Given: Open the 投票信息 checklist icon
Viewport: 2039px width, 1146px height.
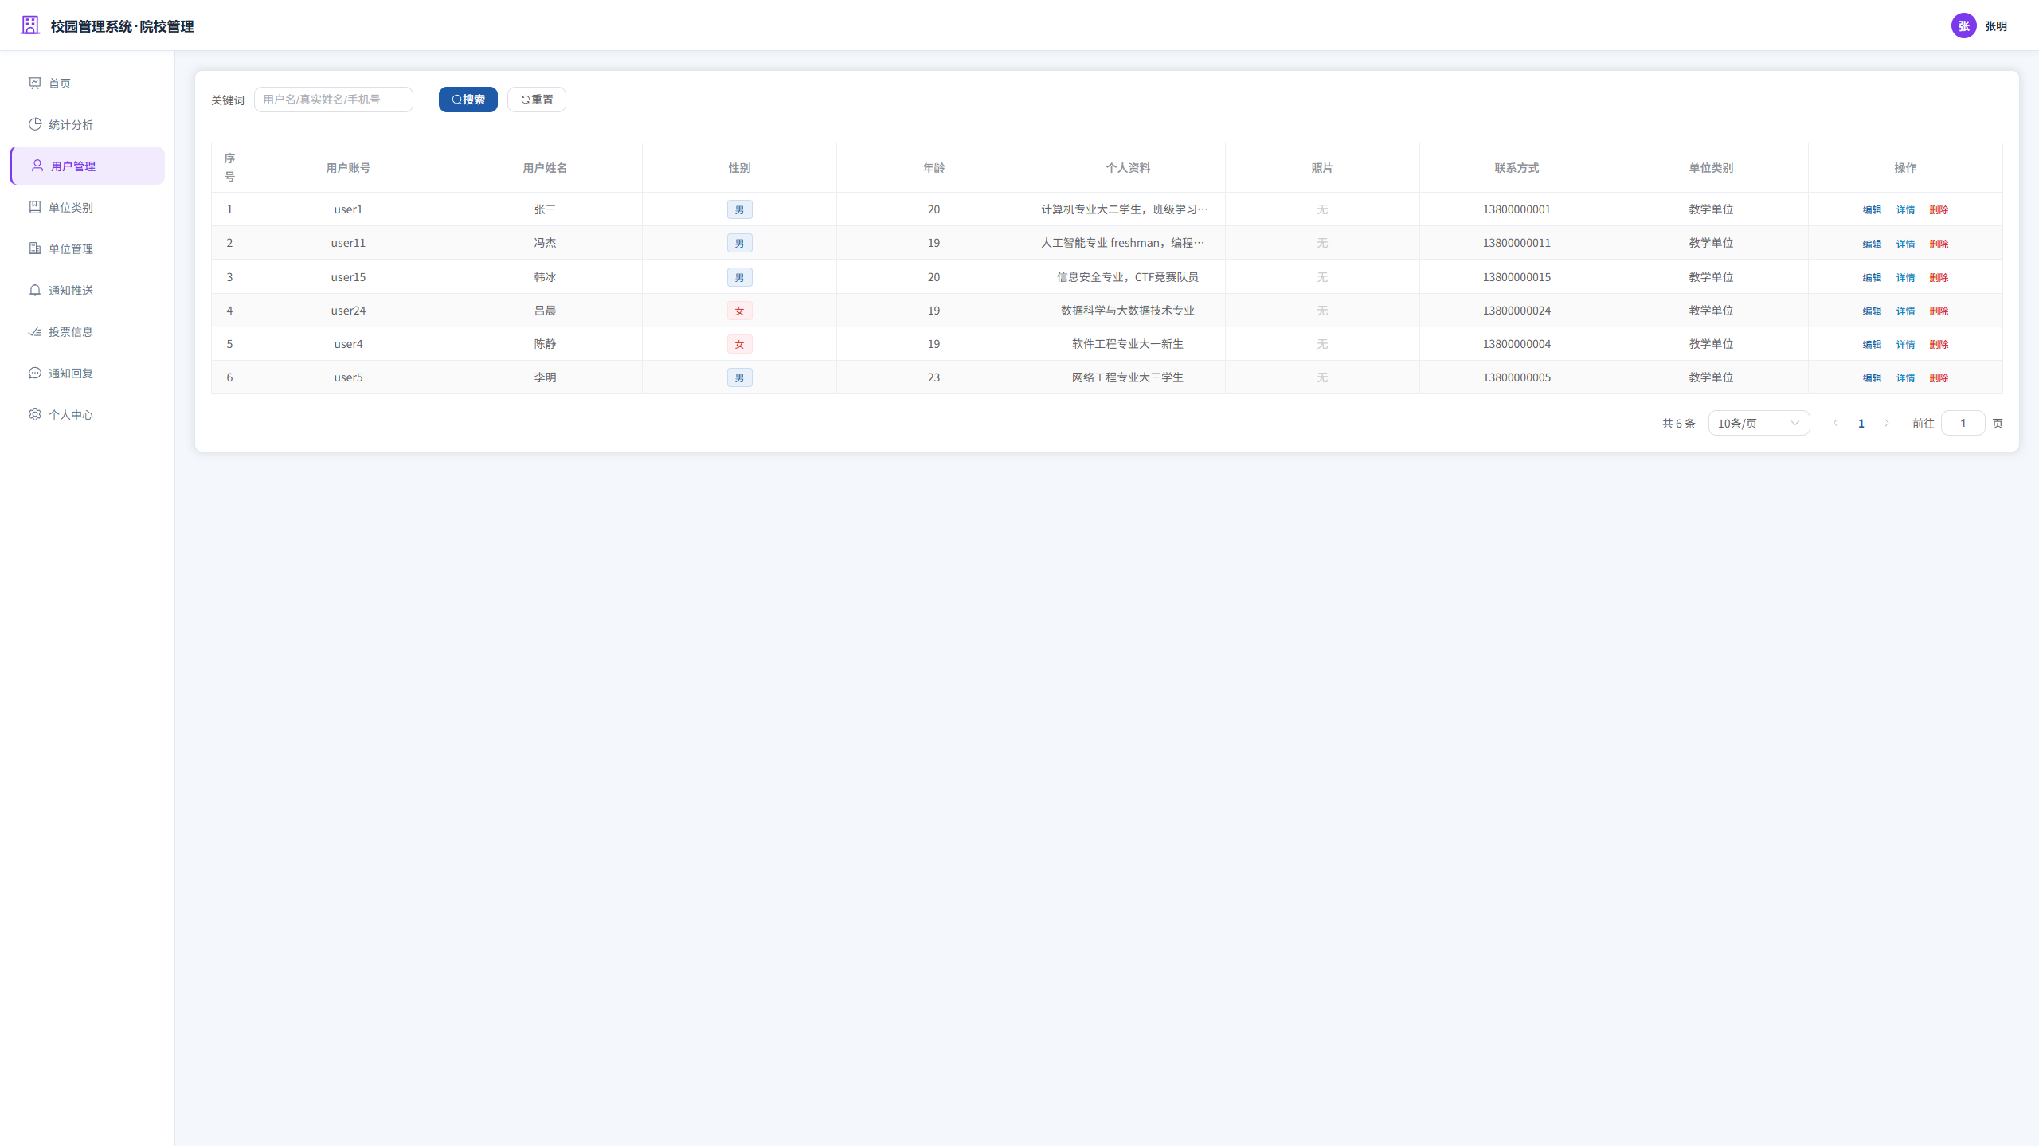Looking at the screenshot, I should pos(35,331).
